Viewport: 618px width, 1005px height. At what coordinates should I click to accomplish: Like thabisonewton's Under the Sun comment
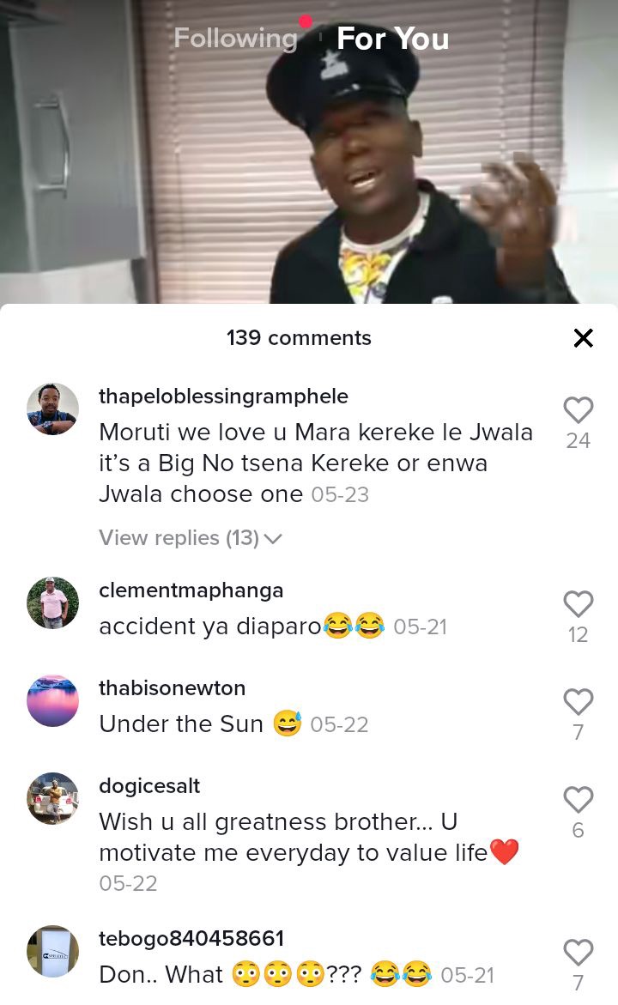point(578,702)
